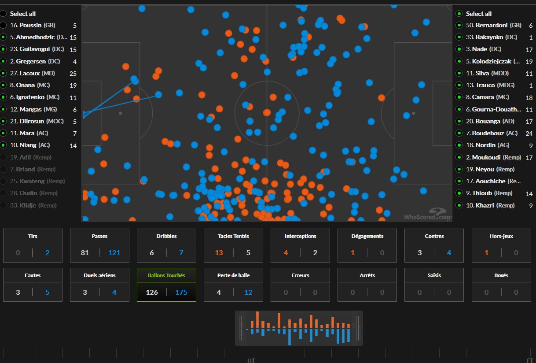The width and height of the screenshot is (536, 363).
Task: Click the WhoScored.com logo watermark
Action: [427, 214]
